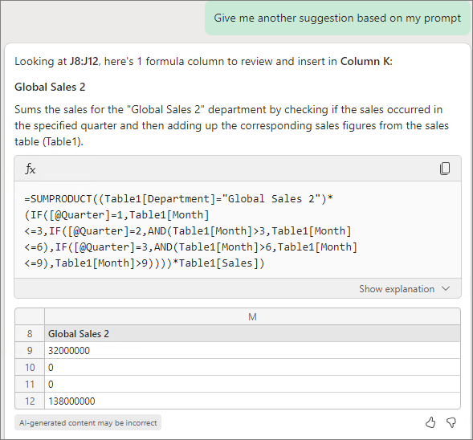Copy the SUMPRODUCT formula with the copy icon
The height and width of the screenshot is (440, 473).
coord(445,169)
